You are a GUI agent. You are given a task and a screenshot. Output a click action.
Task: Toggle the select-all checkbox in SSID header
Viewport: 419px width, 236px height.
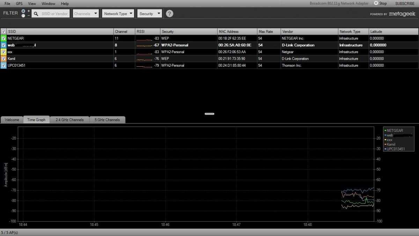[3, 31]
